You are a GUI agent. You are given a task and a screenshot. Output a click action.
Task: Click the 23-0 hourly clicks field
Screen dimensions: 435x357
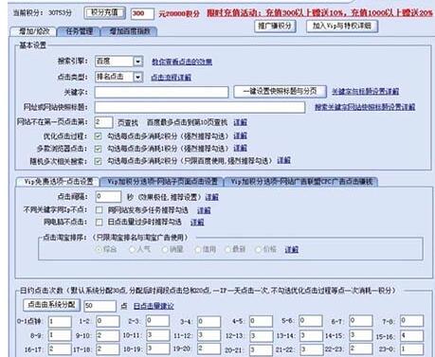point(411,349)
